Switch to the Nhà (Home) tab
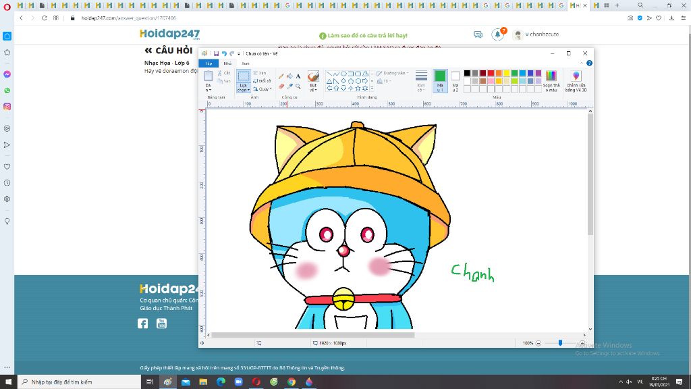 pyautogui.click(x=227, y=63)
